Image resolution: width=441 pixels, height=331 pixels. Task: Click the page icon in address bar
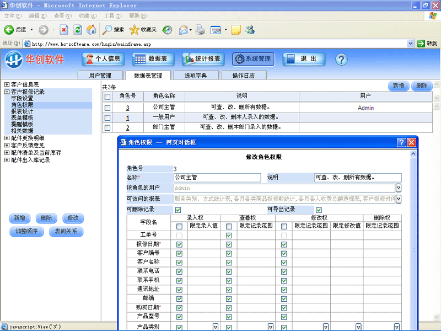click(x=26, y=44)
